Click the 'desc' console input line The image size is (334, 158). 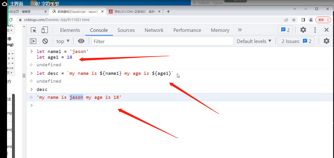pyautogui.click(x=42, y=89)
